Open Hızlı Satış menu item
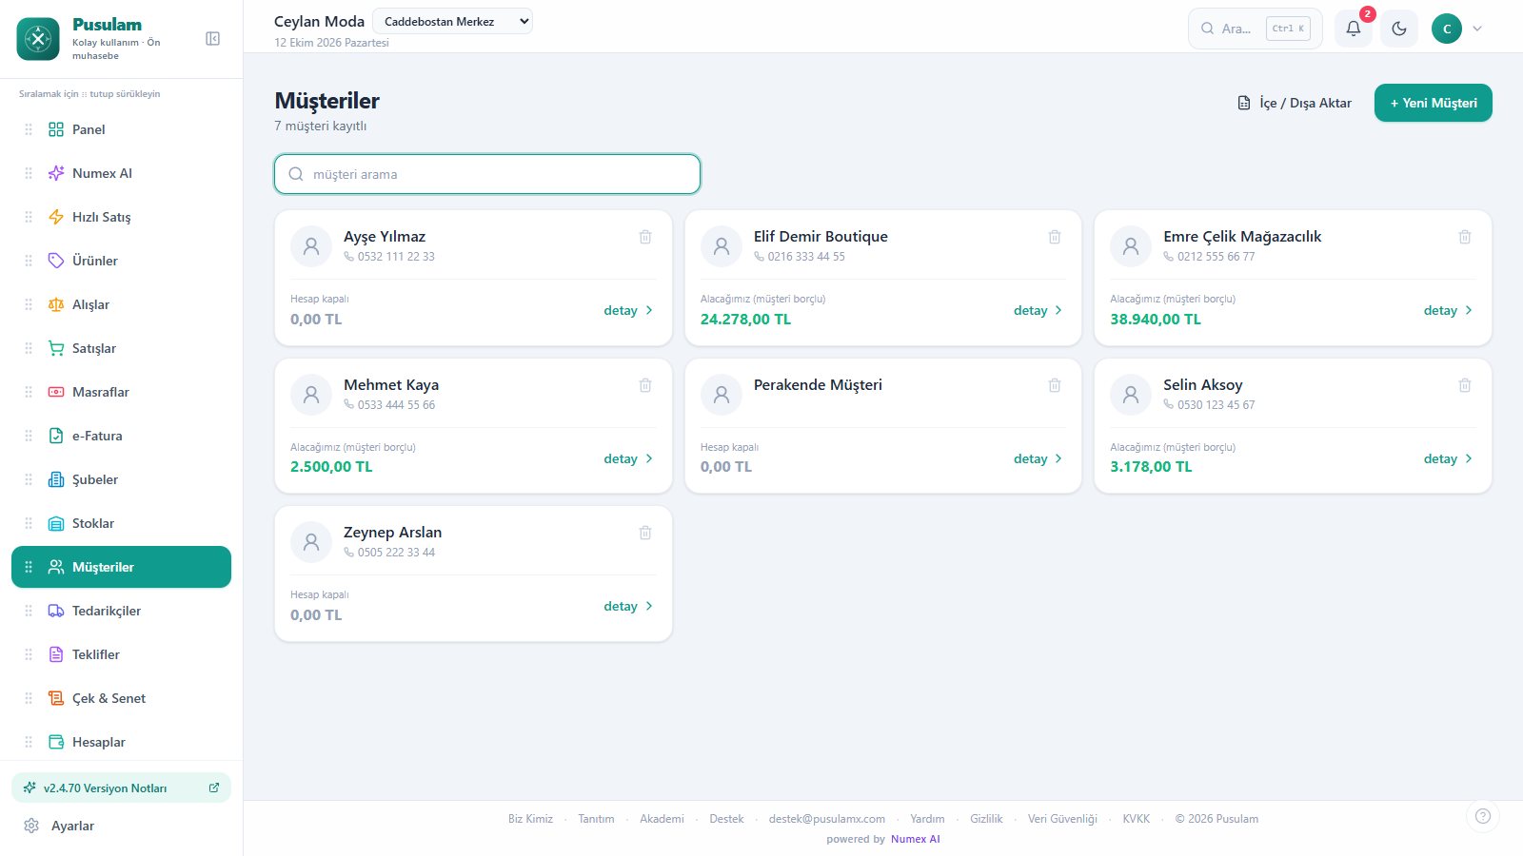This screenshot has width=1523, height=856. click(121, 217)
